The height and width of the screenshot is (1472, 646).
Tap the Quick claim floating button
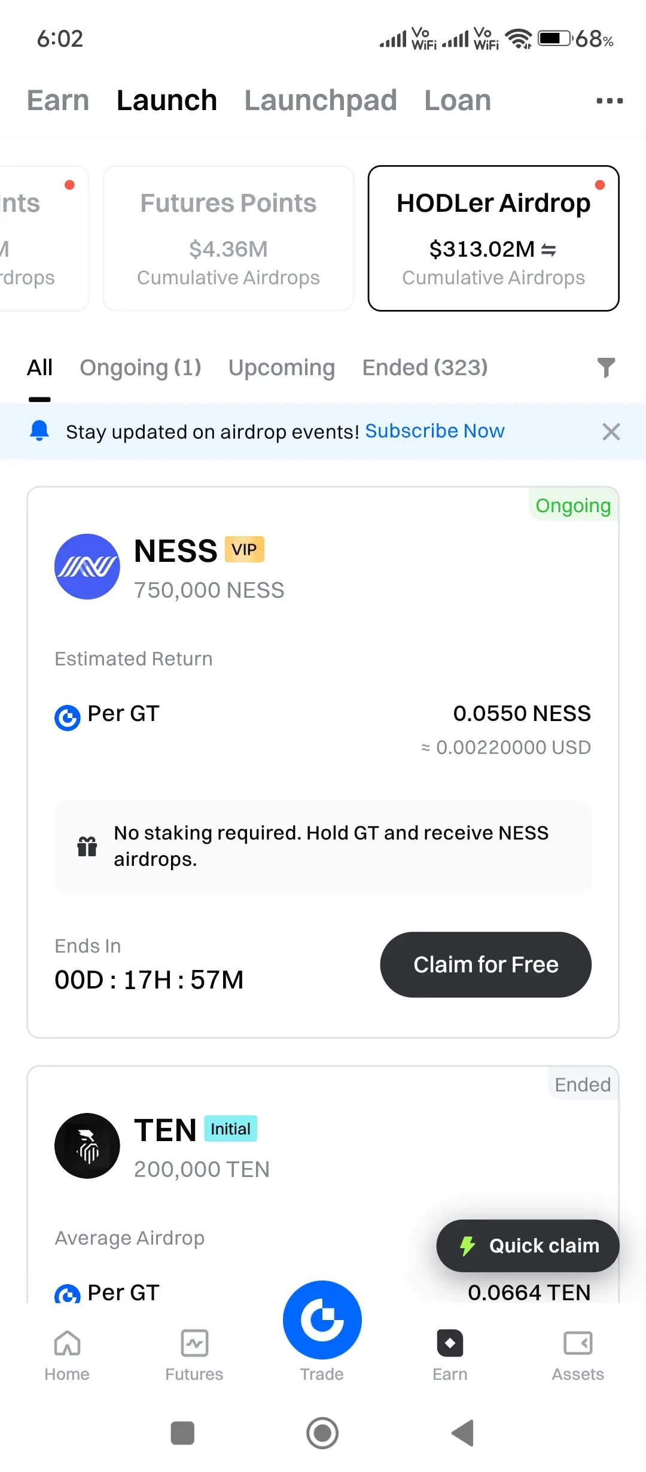pos(528,1246)
